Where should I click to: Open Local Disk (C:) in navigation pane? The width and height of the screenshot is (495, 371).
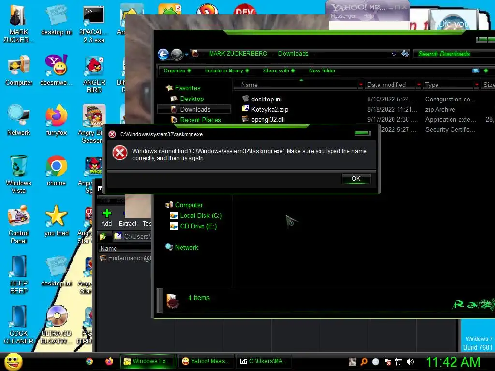pyautogui.click(x=201, y=216)
